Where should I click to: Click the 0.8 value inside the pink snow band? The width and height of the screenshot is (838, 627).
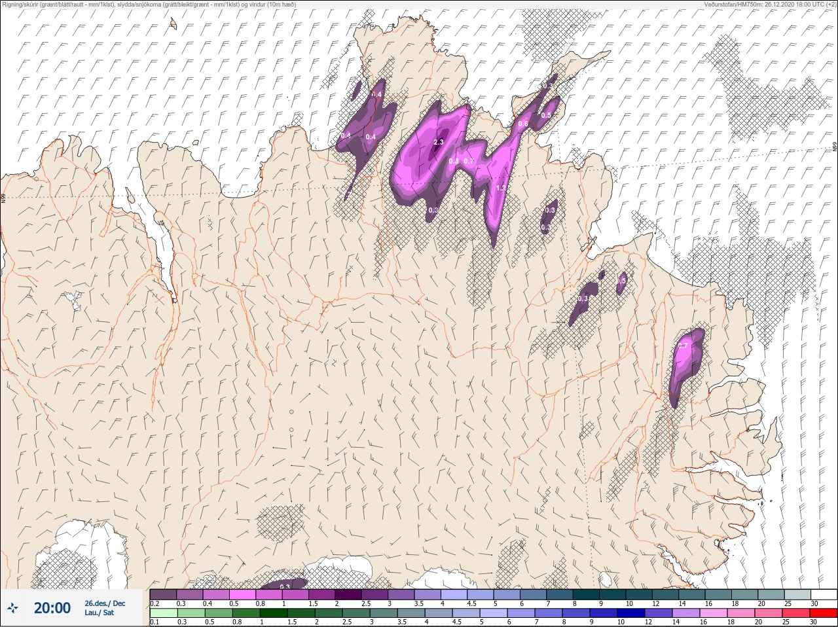tap(454, 161)
